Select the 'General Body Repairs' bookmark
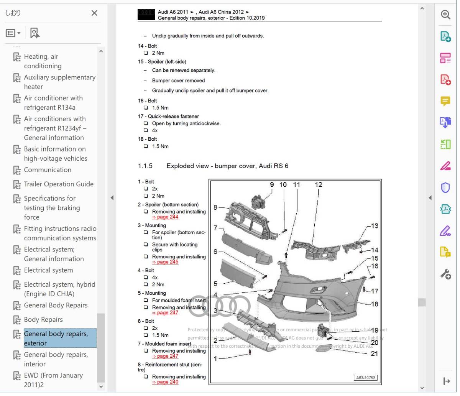This screenshot has width=460, height=396. coord(56,306)
